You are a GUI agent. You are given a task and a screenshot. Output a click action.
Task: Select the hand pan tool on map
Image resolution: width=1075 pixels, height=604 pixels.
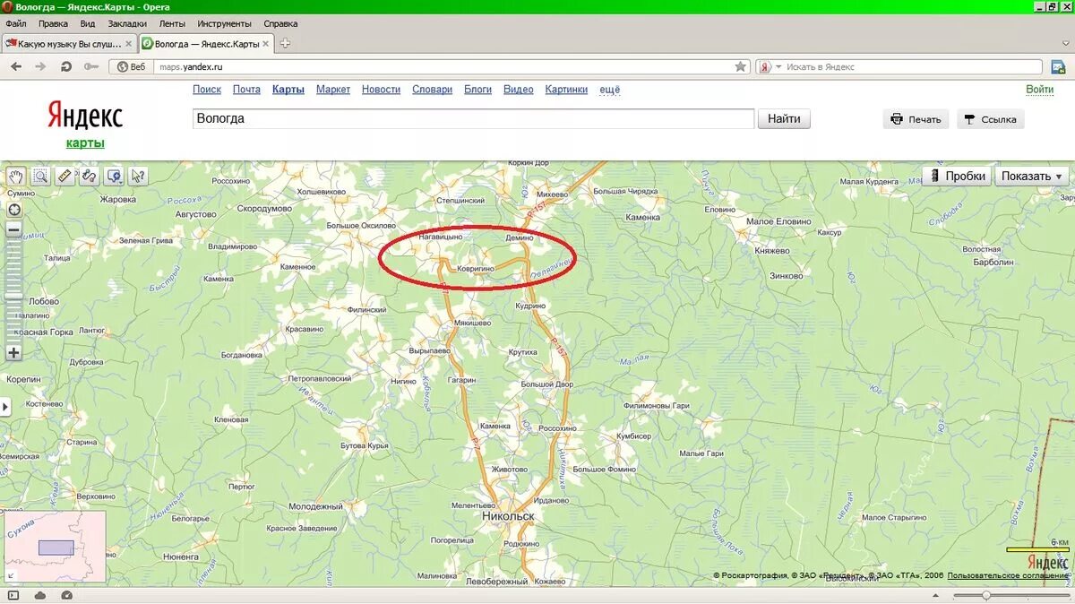coord(15,176)
